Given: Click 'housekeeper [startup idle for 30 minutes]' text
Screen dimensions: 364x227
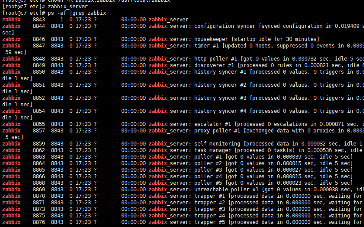Looking at the screenshot, I should click(x=257, y=39).
